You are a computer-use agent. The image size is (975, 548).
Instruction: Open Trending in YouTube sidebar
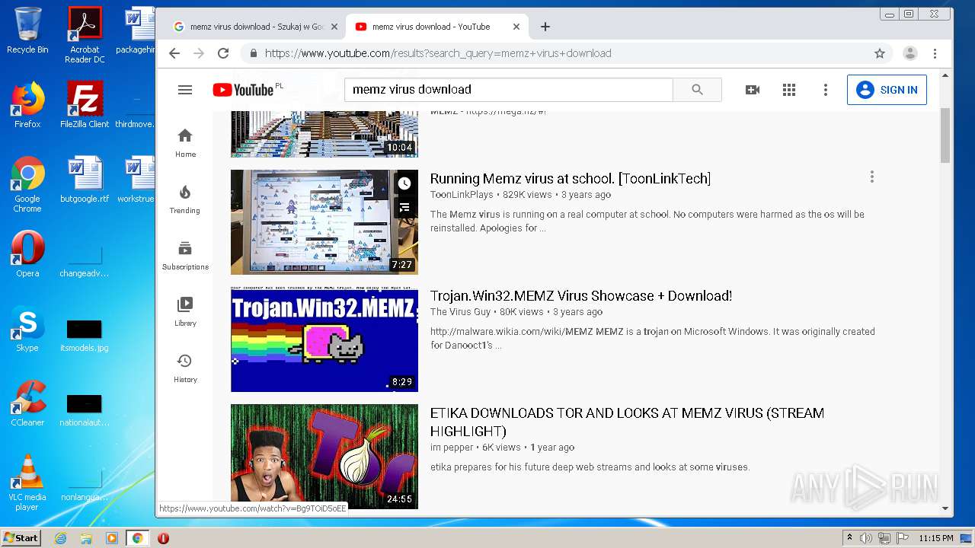pyautogui.click(x=185, y=199)
